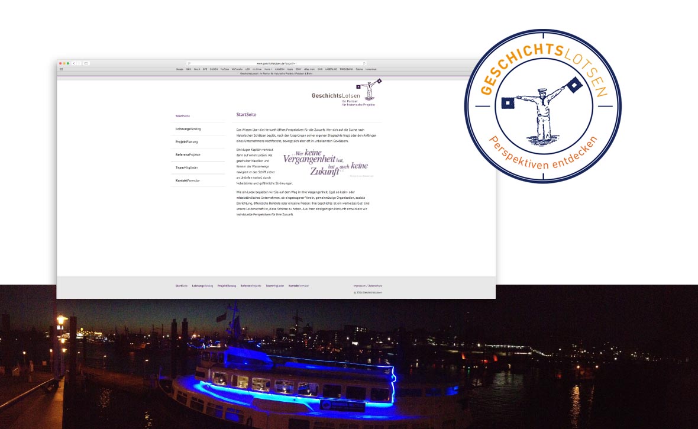
Task: Open ProjektPlanung in the left navigation menu
Action: (186, 141)
